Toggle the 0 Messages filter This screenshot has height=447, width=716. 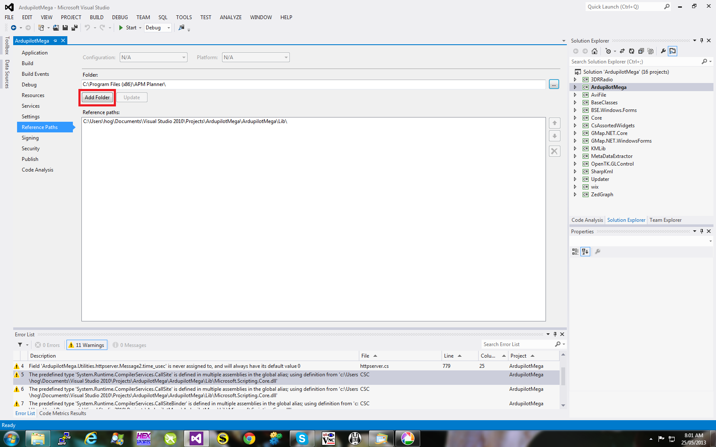130,345
